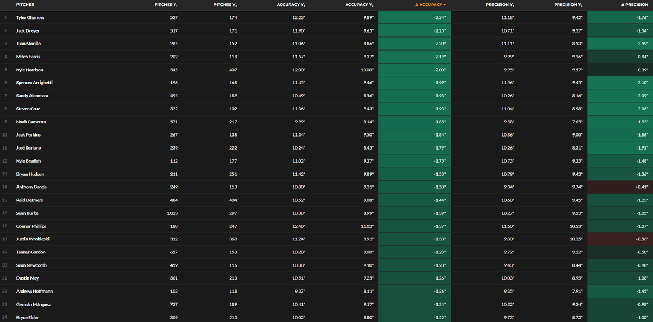This screenshot has width=653, height=322.
Task: Select pitcher Jack Perkins
Action: (28, 135)
